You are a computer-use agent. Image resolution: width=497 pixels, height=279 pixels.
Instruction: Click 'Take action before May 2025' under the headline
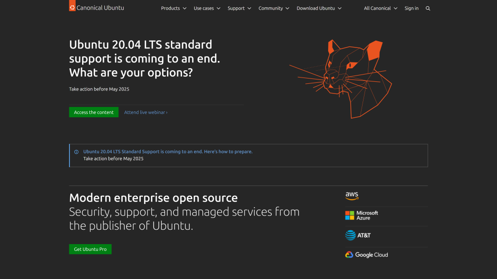[99, 89]
